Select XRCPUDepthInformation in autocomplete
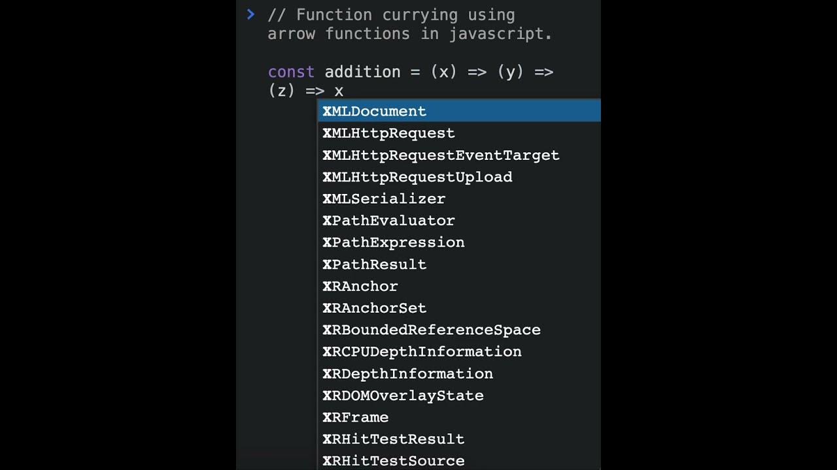Viewport: 837px width, 470px height. 422,352
